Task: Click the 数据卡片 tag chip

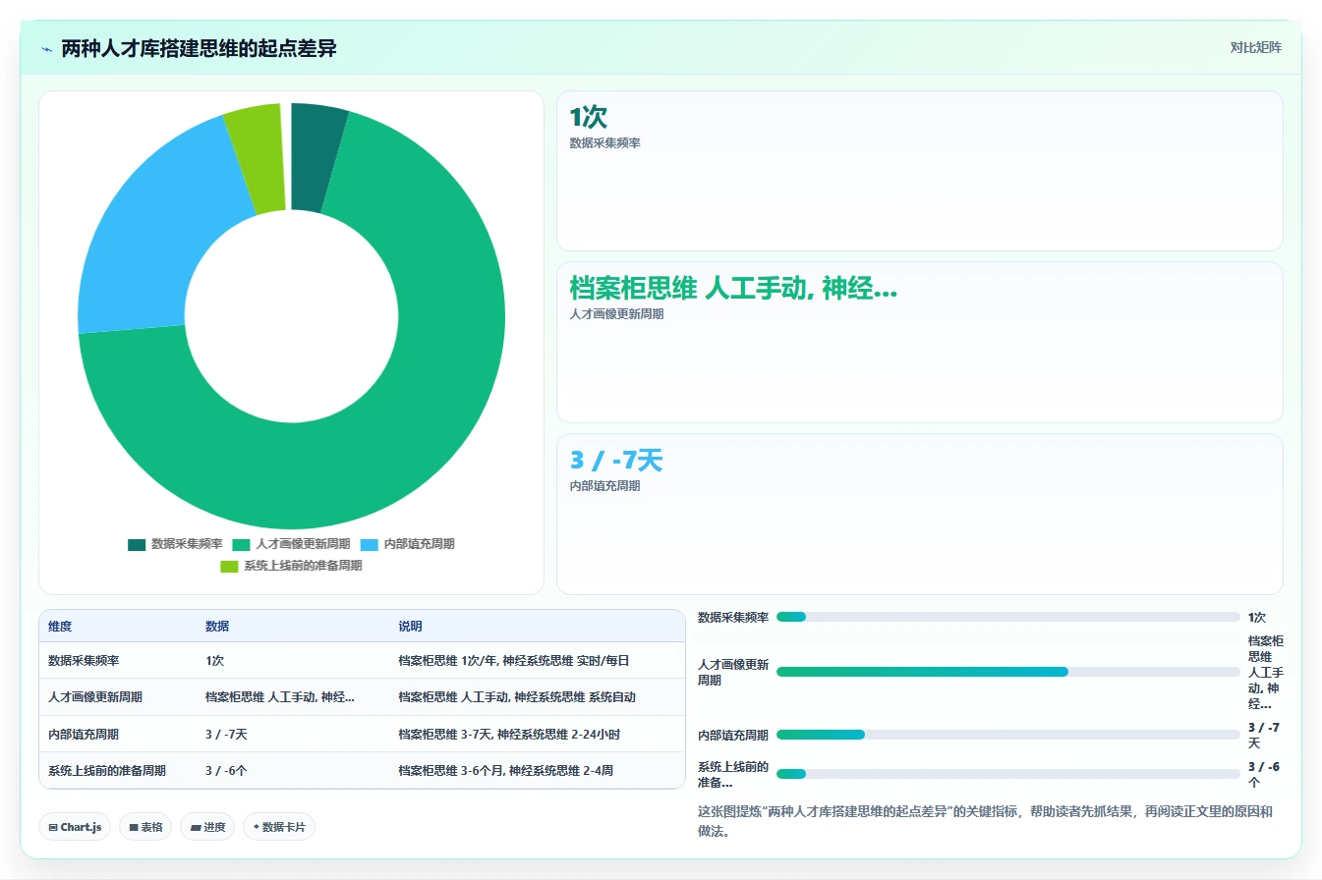Action: [x=279, y=827]
